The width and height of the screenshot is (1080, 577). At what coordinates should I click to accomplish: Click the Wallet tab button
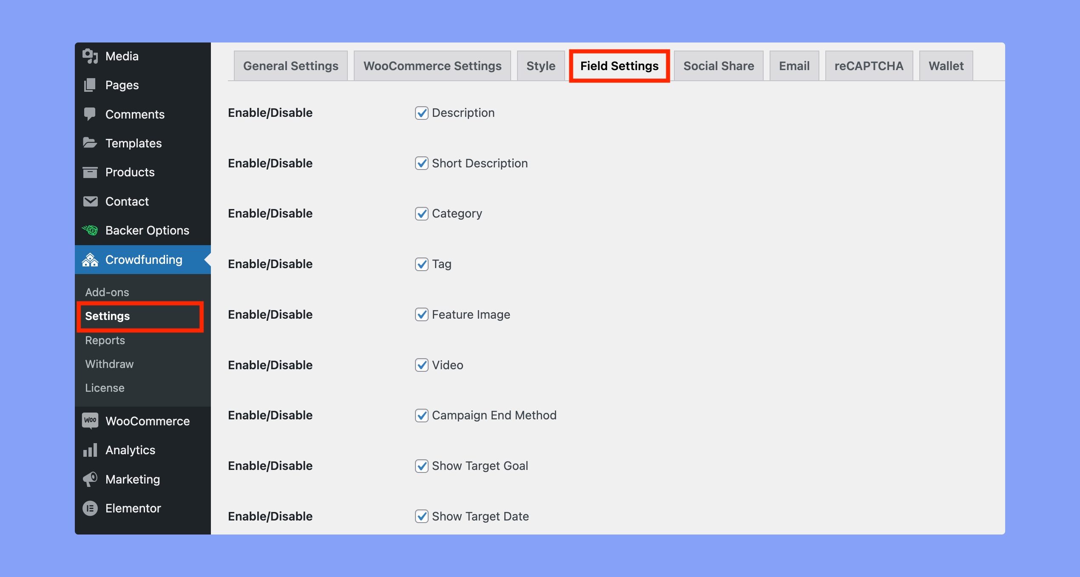946,66
